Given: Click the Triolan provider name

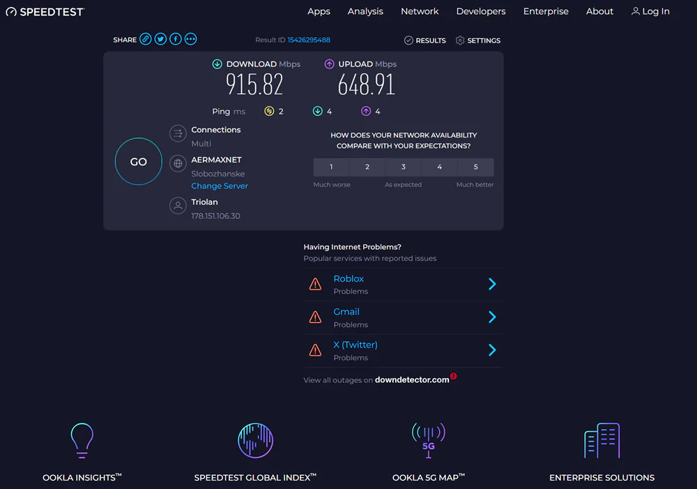Looking at the screenshot, I should coord(204,202).
